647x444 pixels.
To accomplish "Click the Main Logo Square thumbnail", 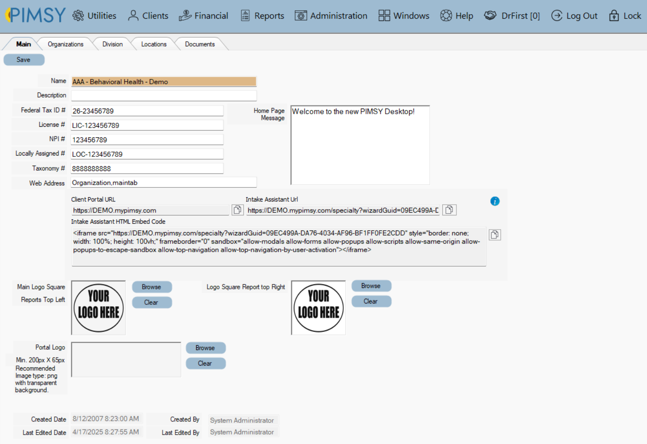I will [x=98, y=307].
